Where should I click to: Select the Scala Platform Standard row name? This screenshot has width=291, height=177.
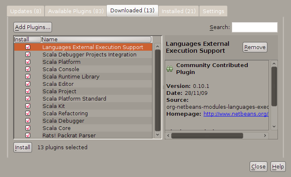74,99
